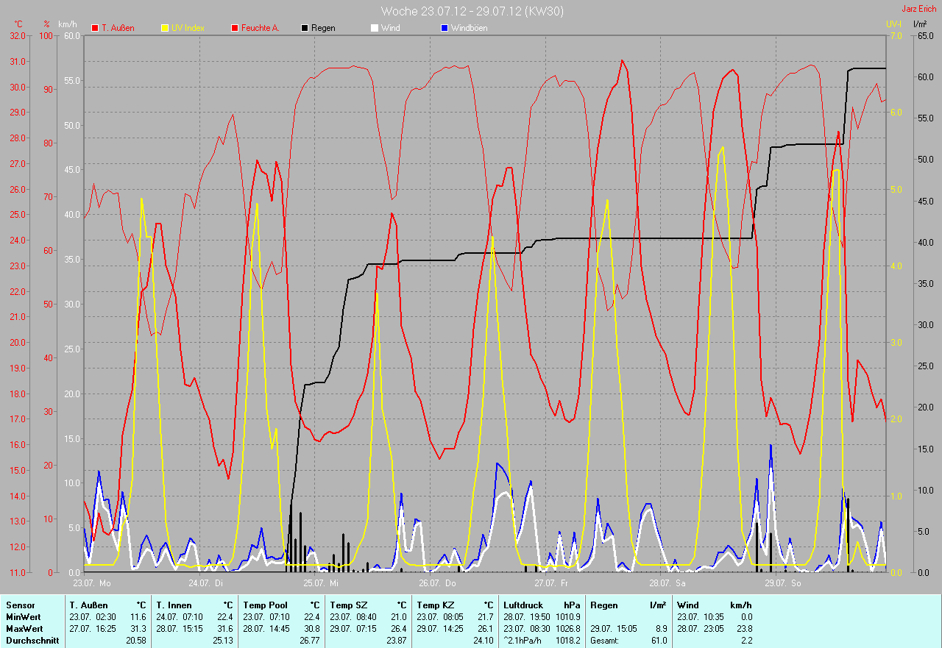Click the Sensor column header

tap(19, 605)
